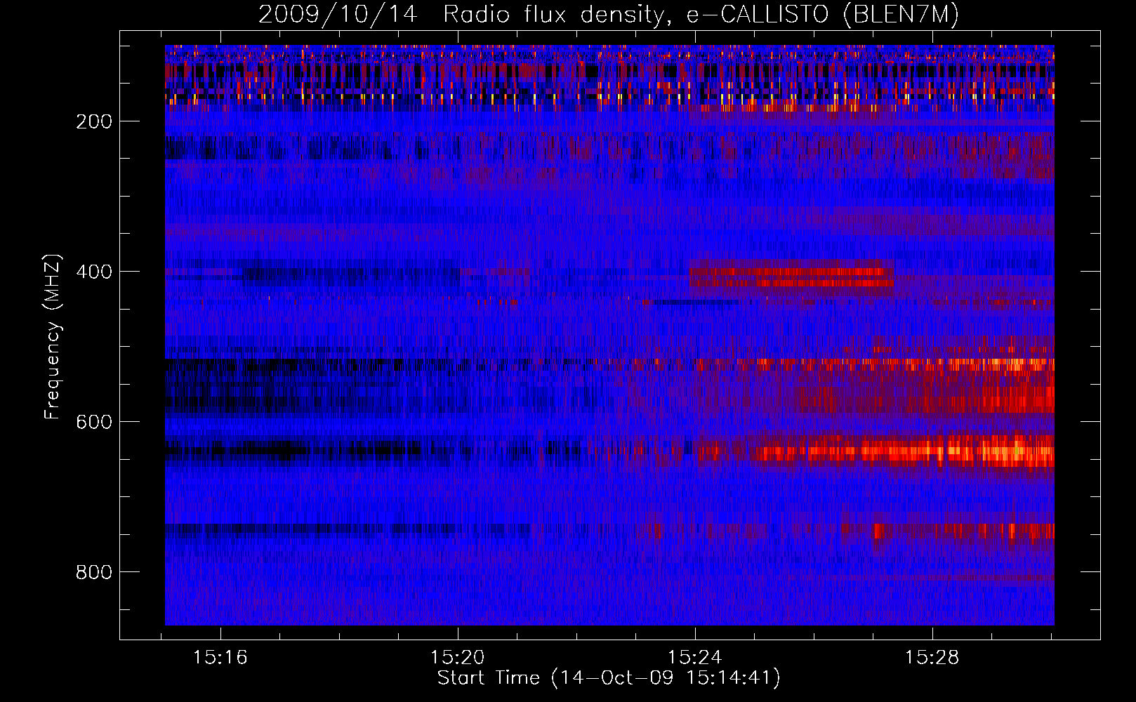Click the 200 frequency tick label
Screen dimensions: 1136x702
click(x=94, y=121)
